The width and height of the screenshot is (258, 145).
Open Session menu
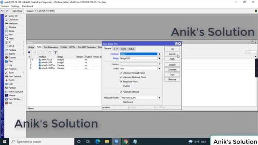pyautogui.click(x=5, y=6)
